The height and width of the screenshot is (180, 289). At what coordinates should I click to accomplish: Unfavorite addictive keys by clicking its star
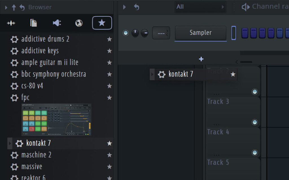click(110, 51)
